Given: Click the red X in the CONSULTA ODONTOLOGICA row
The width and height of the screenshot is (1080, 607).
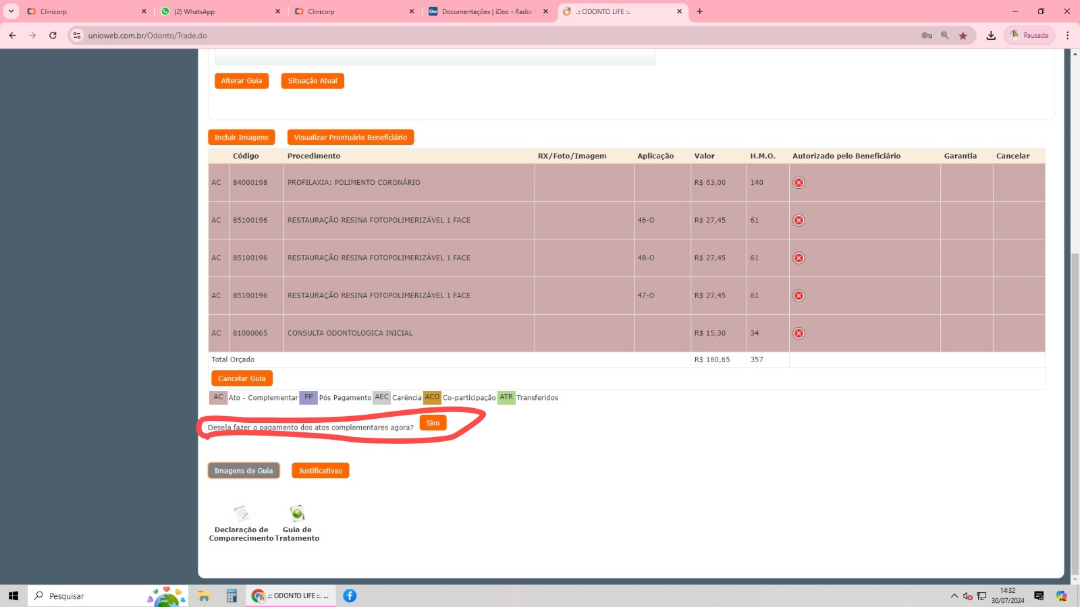Looking at the screenshot, I should [x=799, y=333].
